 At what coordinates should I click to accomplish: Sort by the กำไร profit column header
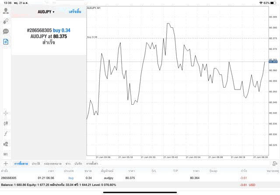[244, 171]
